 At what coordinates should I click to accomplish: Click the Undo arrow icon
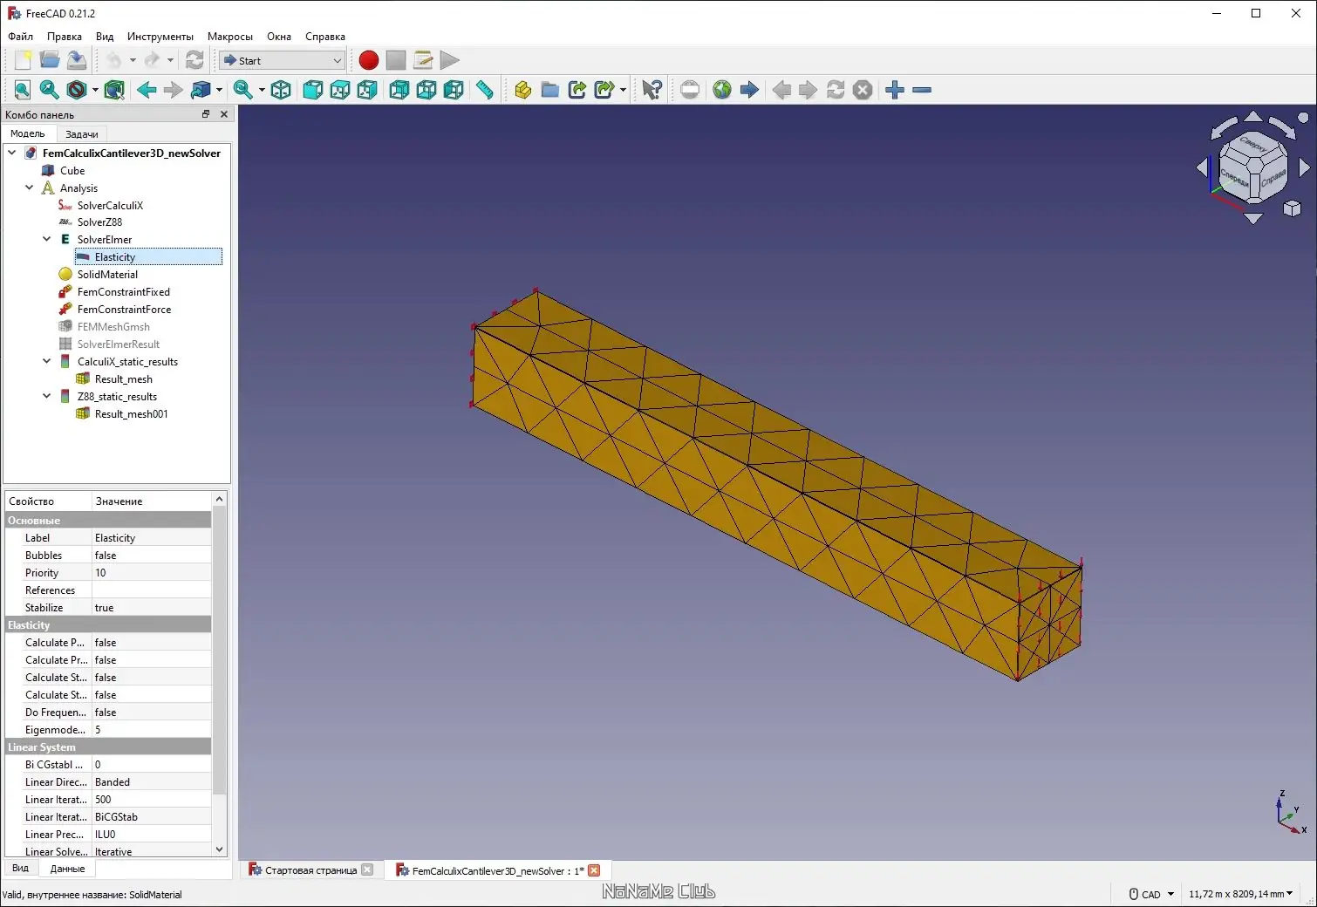pos(113,60)
